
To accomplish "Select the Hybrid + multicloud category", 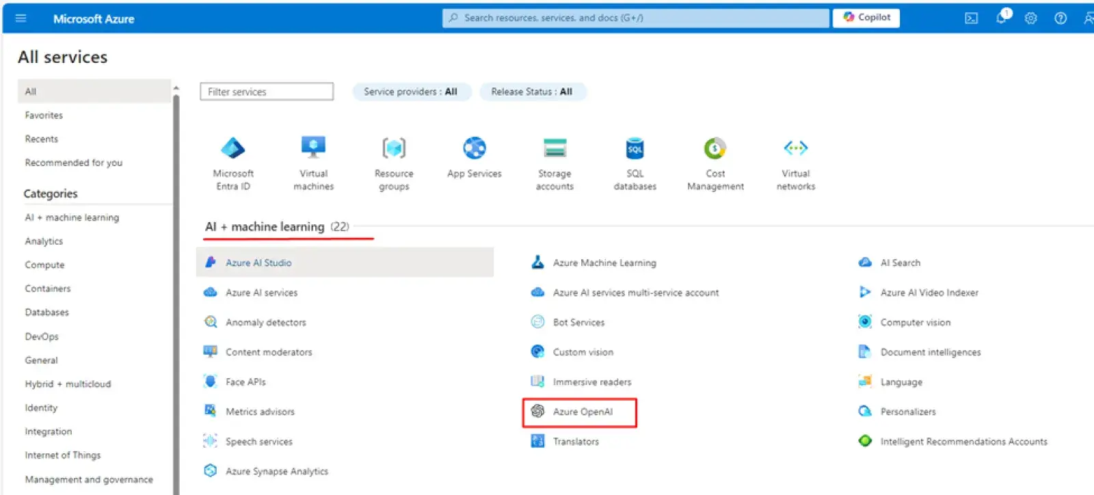I will click(68, 384).
